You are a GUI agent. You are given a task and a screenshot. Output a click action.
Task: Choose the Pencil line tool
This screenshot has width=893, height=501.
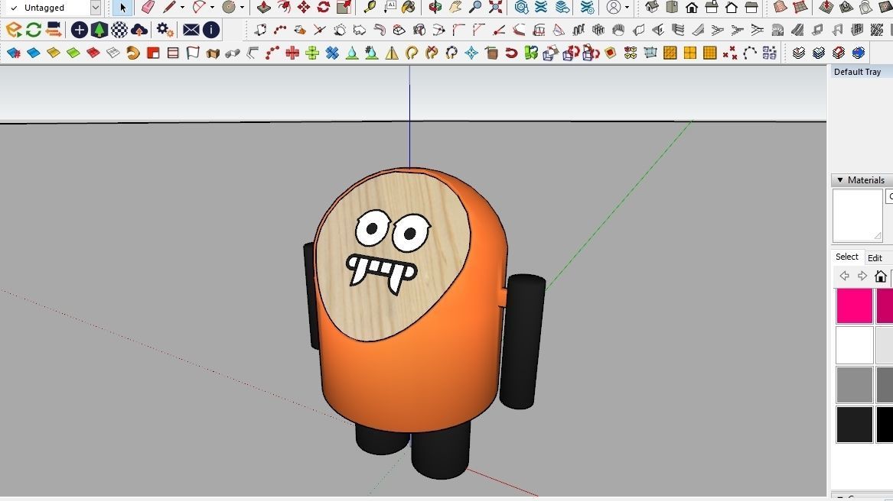click(169, 8)
